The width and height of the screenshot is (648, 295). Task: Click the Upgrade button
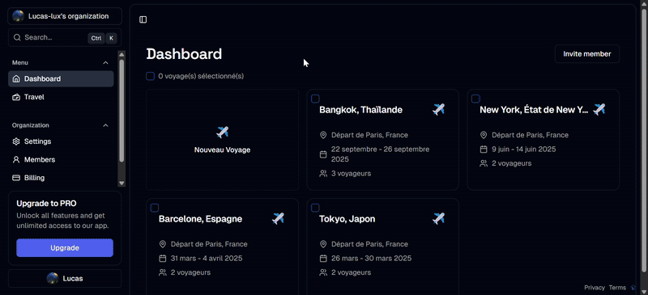click(65, 248)
